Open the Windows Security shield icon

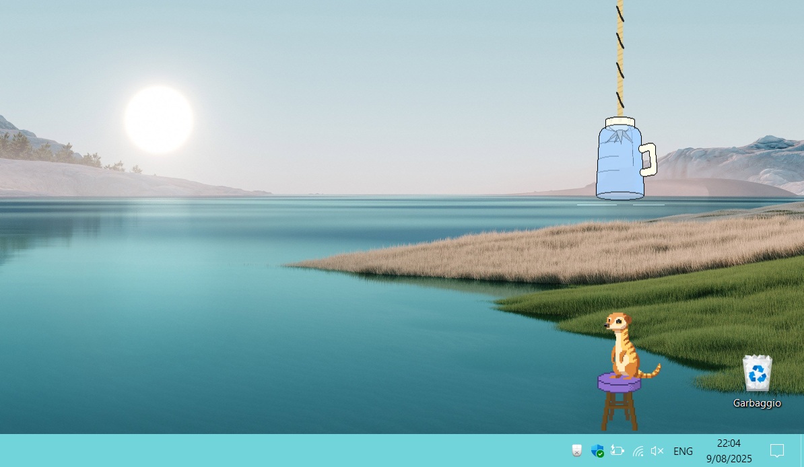click(x=597, y=451)
